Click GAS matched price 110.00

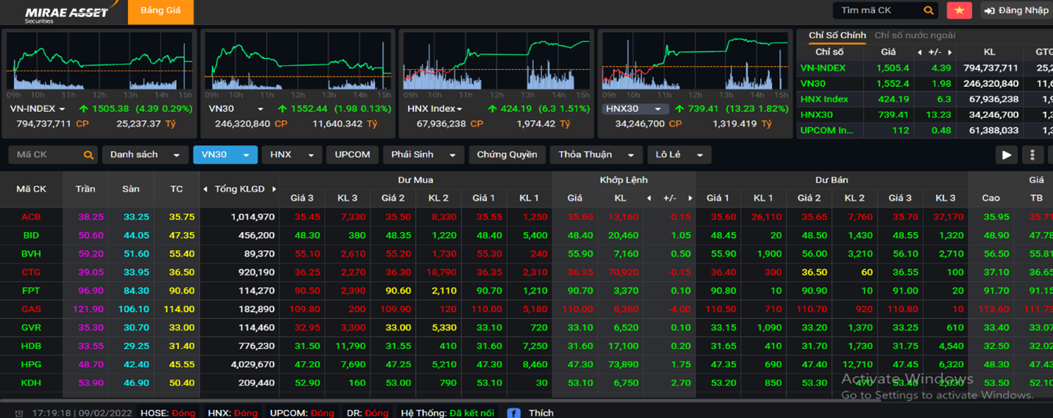(x=578, y=309)
